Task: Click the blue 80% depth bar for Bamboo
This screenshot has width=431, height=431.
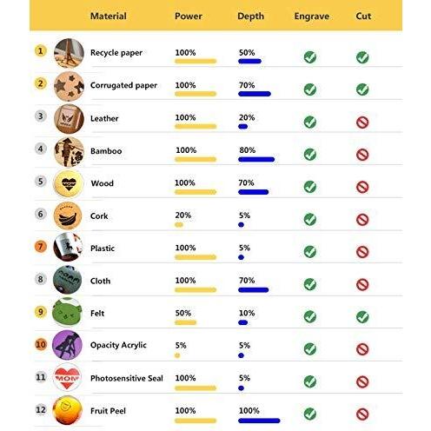Action: click(256, 159)
